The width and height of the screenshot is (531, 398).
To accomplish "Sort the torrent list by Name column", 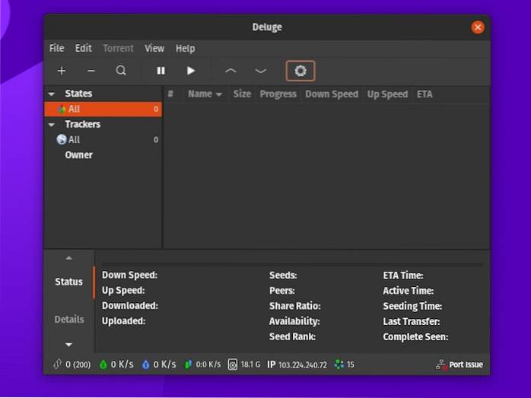I will [200, 94].
